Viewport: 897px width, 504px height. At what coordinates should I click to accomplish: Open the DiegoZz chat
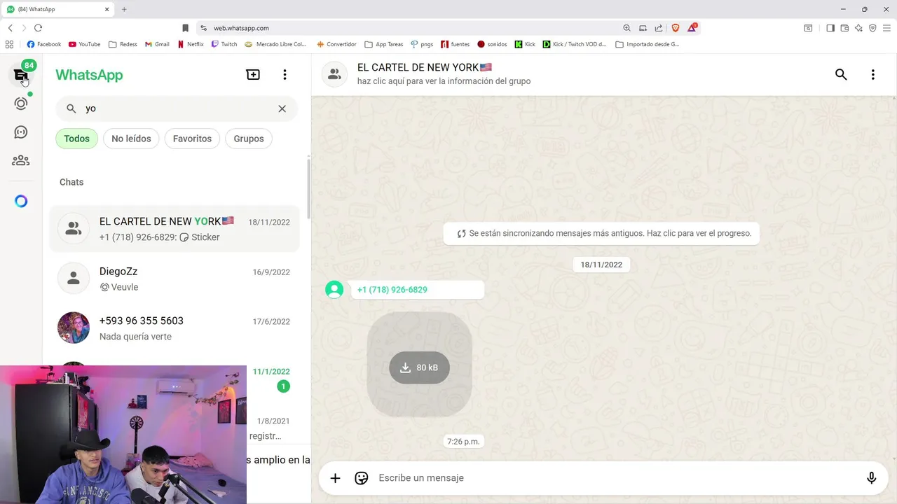[x=174, y=279]
